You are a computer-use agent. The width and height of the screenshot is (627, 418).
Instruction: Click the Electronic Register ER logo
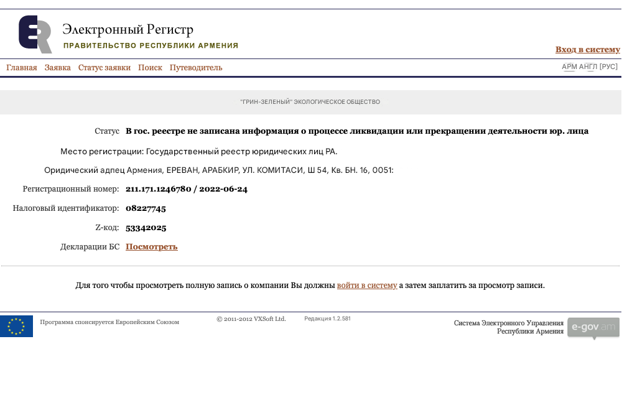pyautogui.click(x=35, y=34)
